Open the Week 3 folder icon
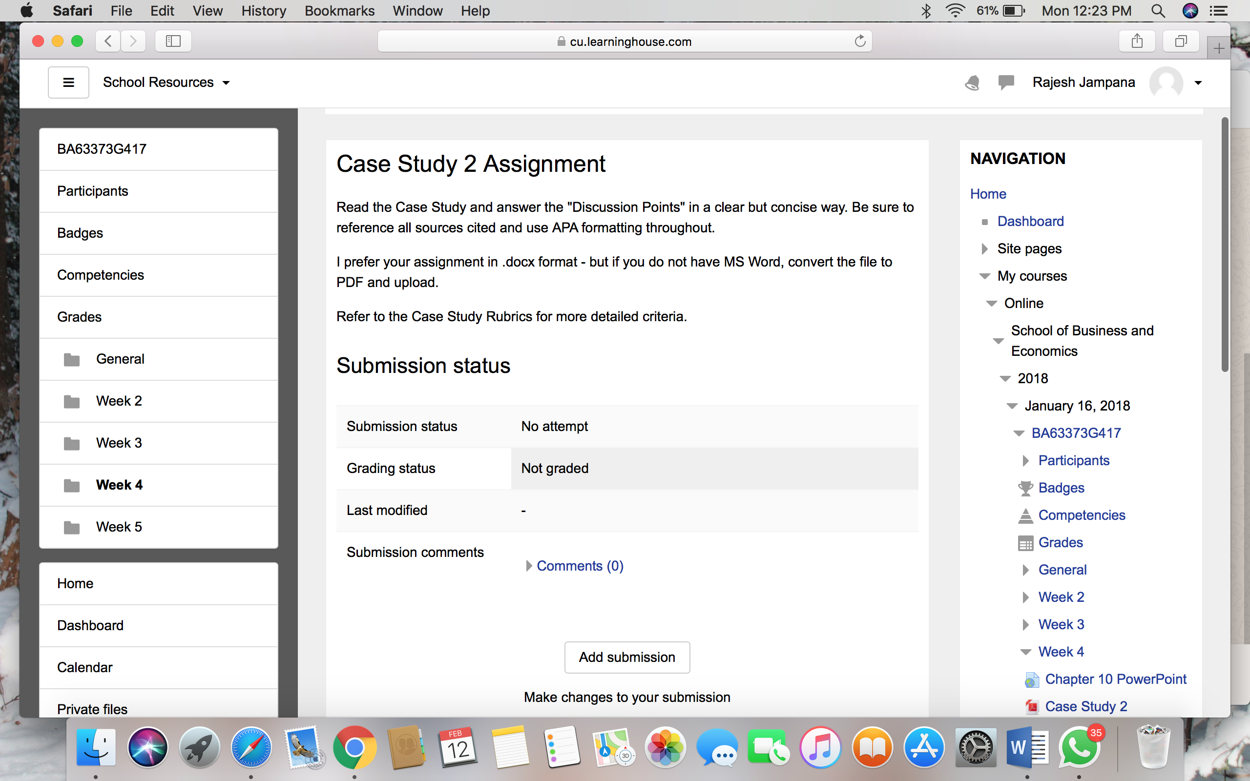The height and width of the screenshot is (781, 1250). pos(72,443)
